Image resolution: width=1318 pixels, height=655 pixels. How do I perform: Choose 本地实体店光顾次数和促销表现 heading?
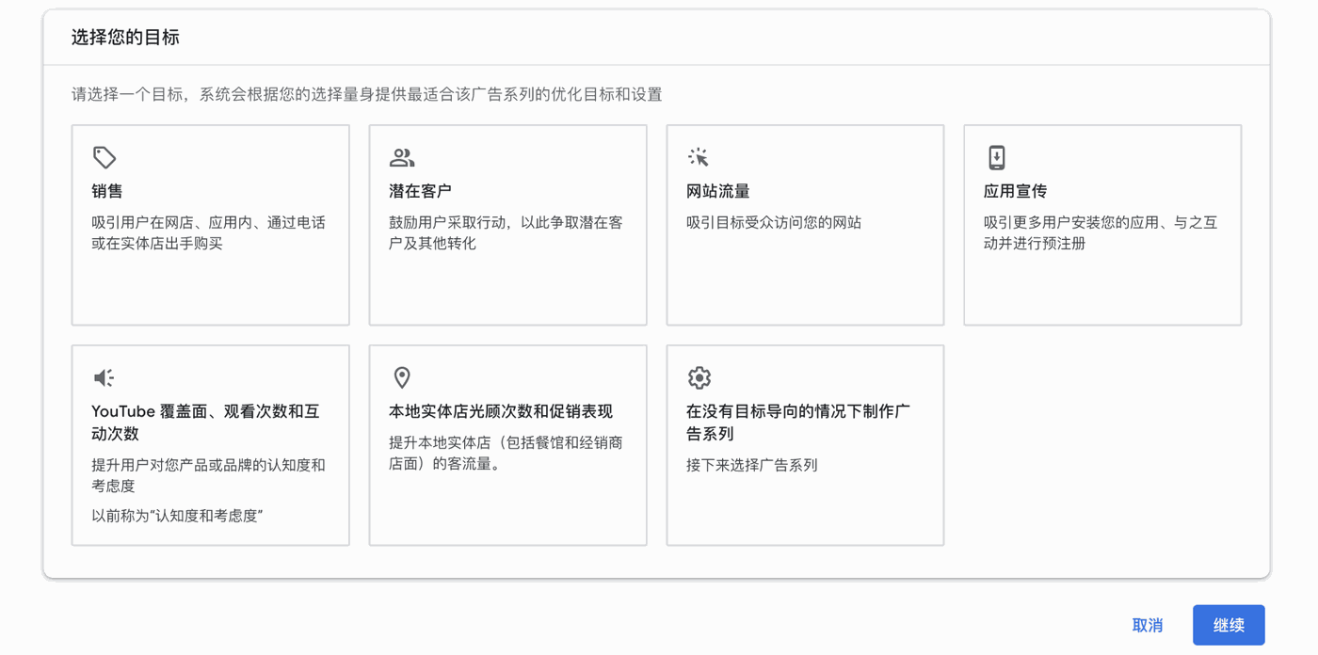tap(501, 411)
